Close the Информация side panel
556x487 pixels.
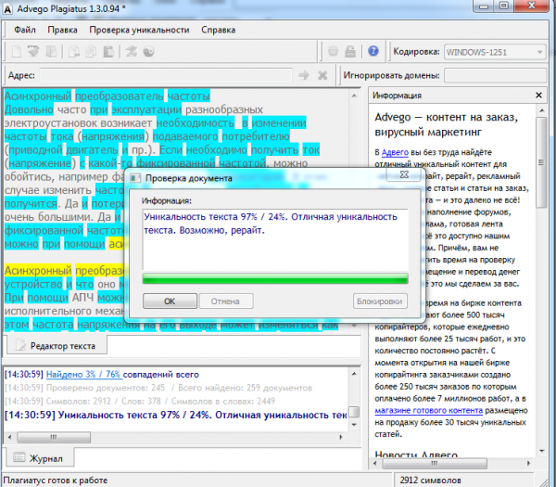pyautogui.click(x=538, y=96)
